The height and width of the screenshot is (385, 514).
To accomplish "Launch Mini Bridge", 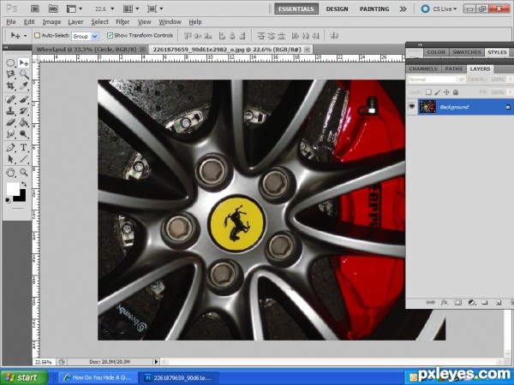I will (53, 9).
